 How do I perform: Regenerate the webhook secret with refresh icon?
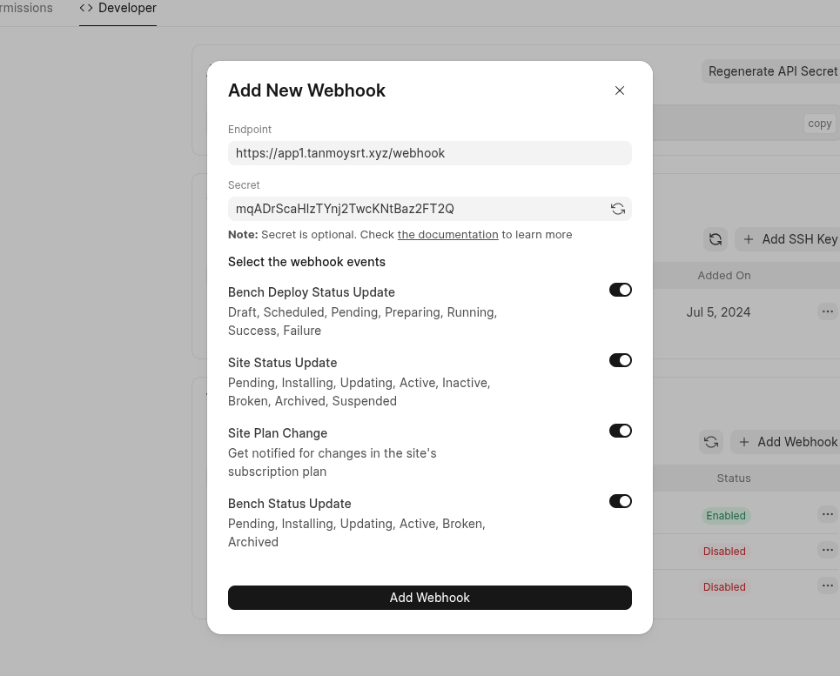coord(618,209)
